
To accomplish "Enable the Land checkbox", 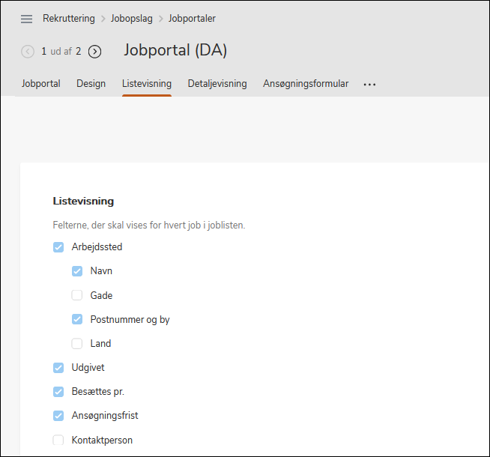I will point(77,344).
